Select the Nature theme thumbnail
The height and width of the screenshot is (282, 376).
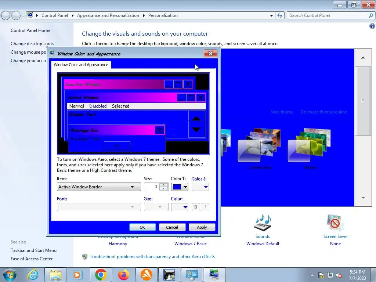point(310,145)
